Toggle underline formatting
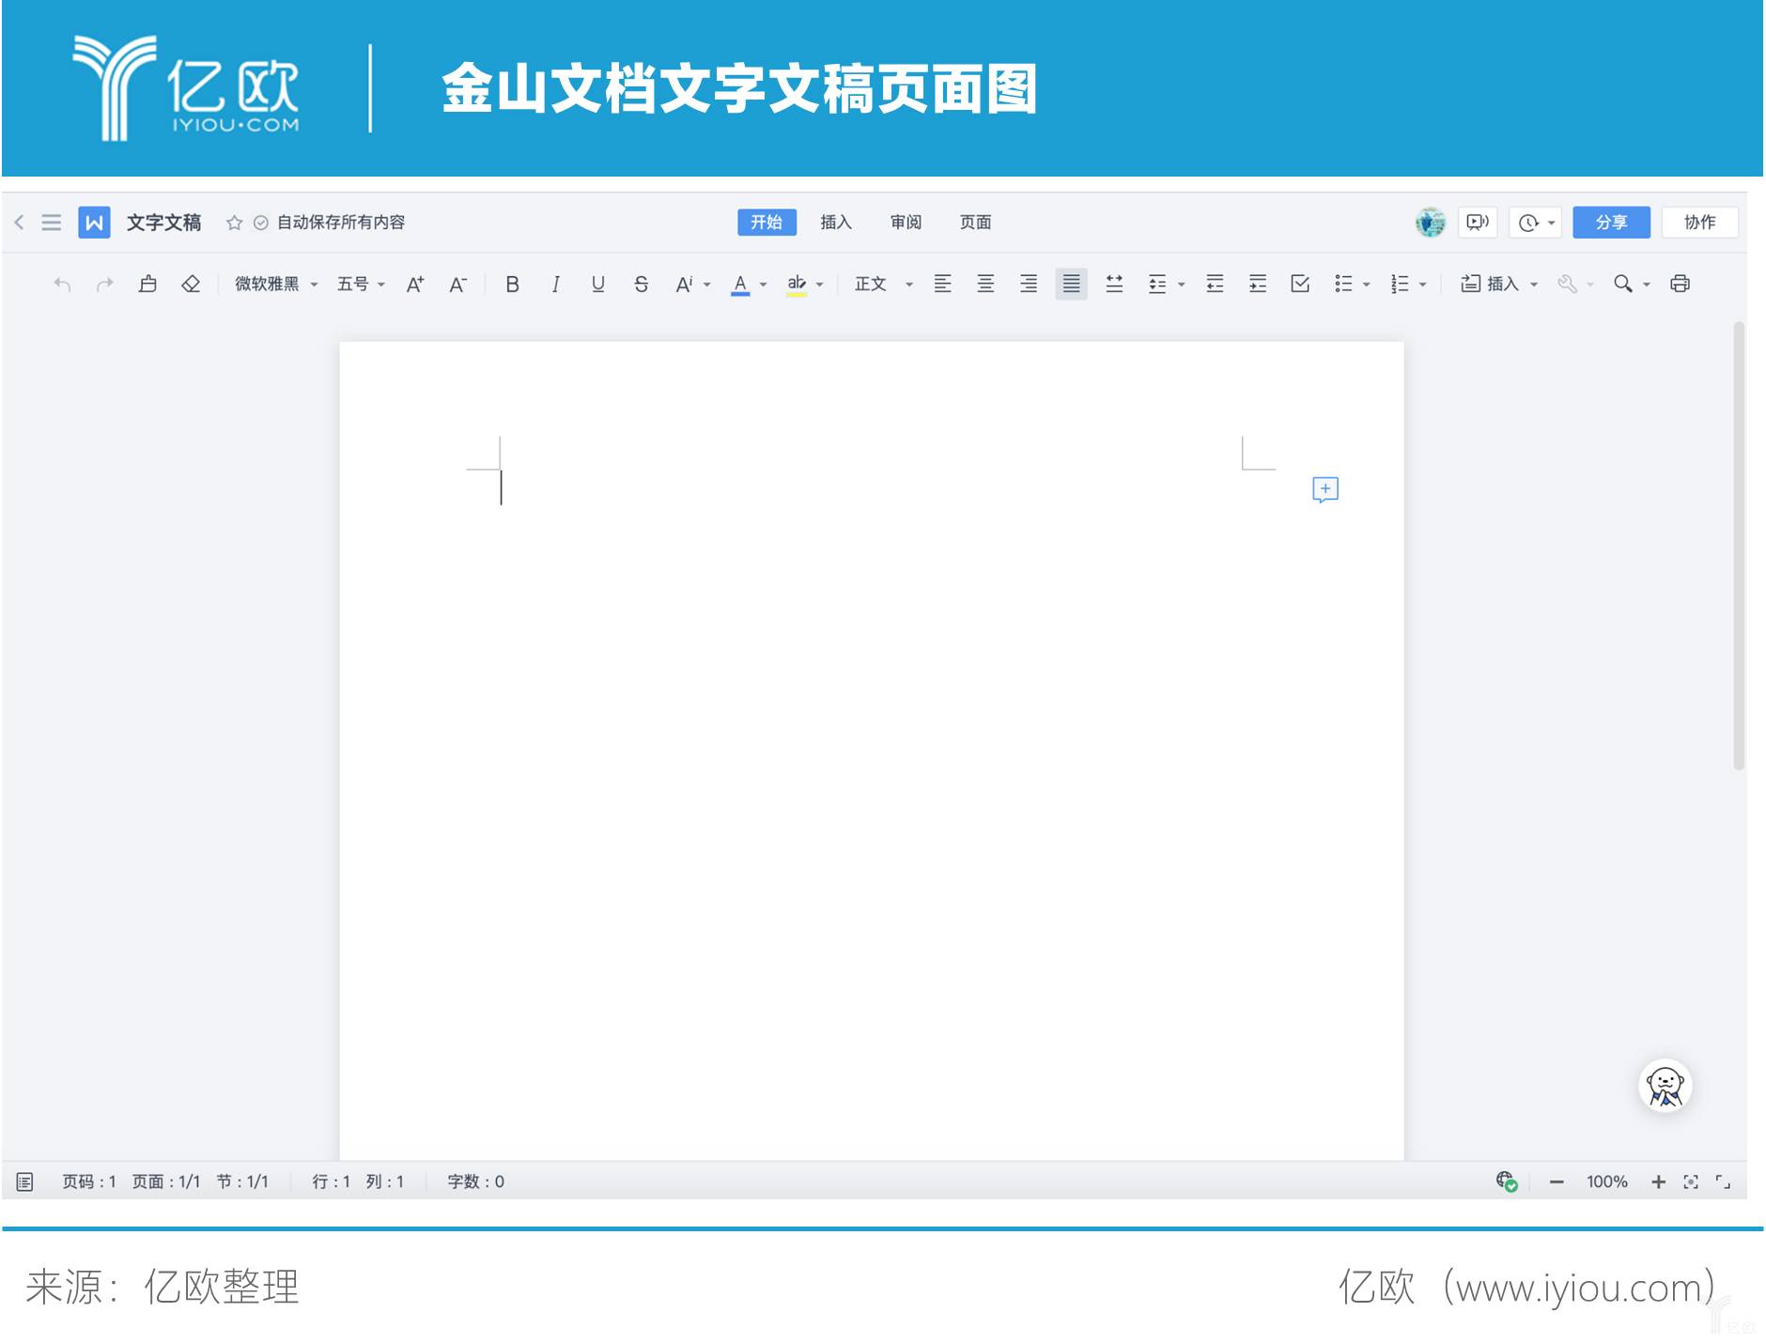 click(x=598, y=284)
